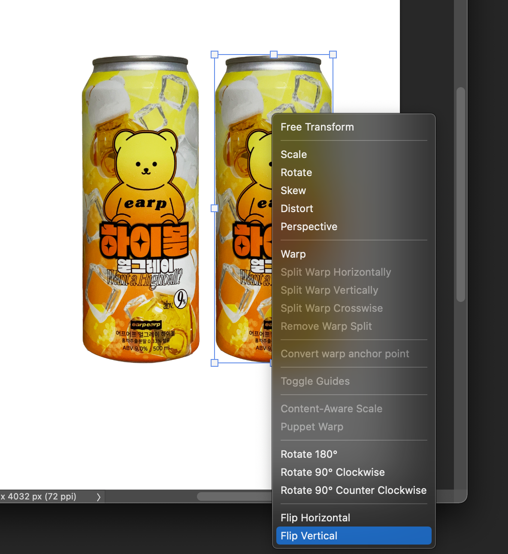Click the top-center transform handle
The image size is (508, 554).
pos(274,55)
